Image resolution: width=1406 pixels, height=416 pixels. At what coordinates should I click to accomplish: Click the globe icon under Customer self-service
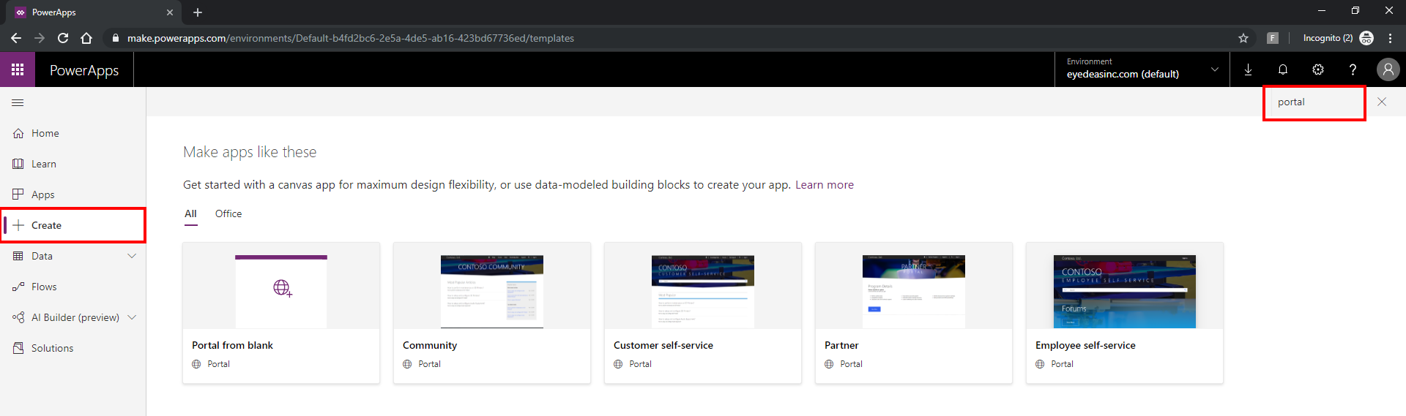click(618, 364)
